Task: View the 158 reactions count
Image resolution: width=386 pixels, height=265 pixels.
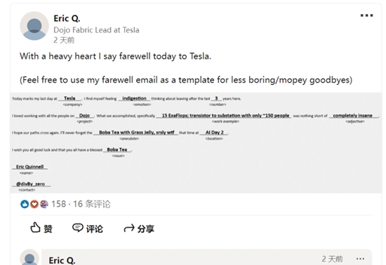Action: 58,204
